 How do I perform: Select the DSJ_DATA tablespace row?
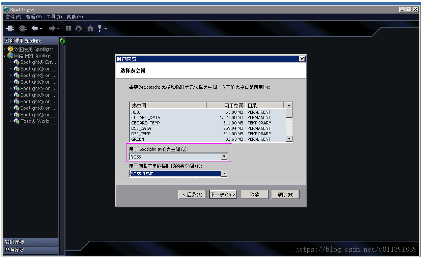click(x=208, y=128)
